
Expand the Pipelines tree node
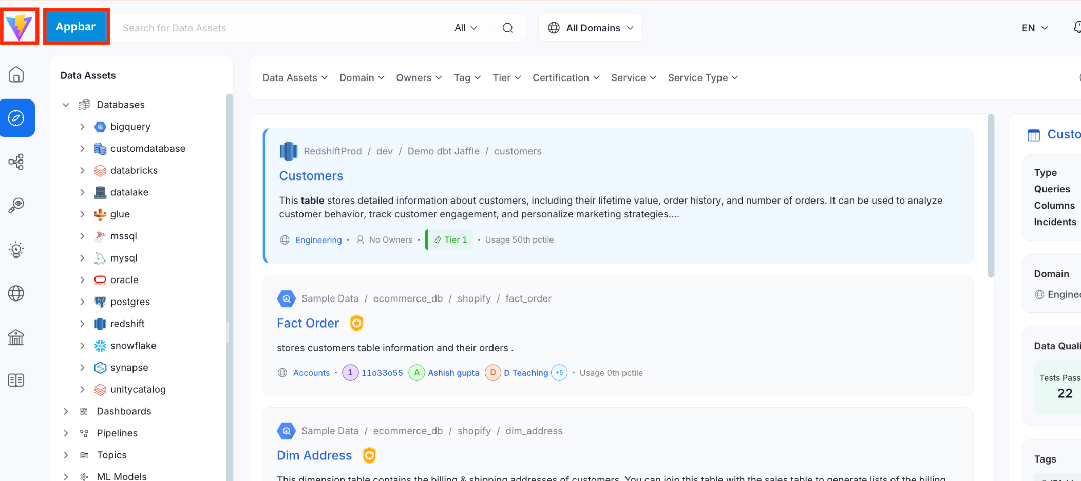(66, 433)
